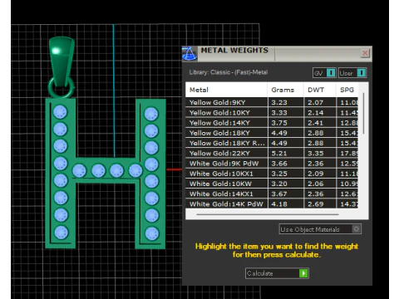This screenshot has width=399, height=299.
Task: Select the Yellow Gold:9KY row
Action: (x=272, y=102)
